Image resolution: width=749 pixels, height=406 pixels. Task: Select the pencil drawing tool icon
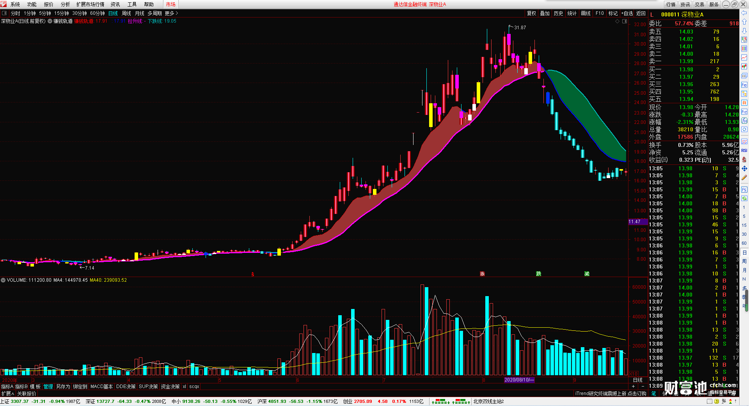[744, 178]
